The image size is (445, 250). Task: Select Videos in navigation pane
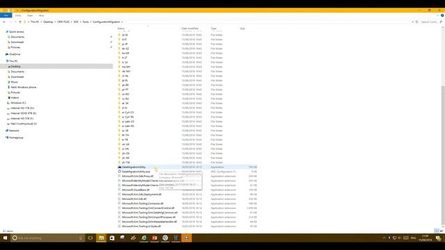(15, 97)
